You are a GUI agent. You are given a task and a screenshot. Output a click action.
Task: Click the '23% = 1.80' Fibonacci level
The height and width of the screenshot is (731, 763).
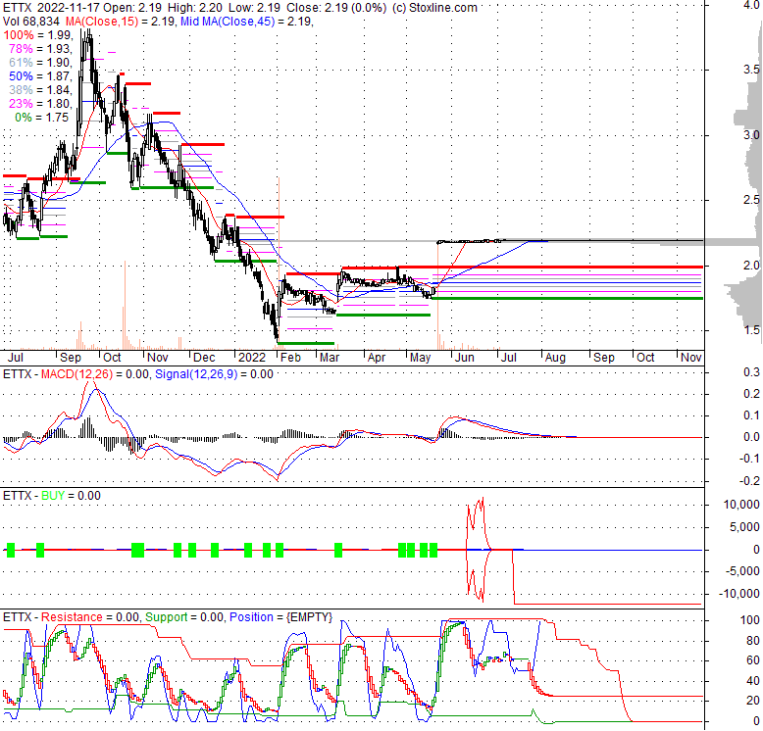pos(40,104)
